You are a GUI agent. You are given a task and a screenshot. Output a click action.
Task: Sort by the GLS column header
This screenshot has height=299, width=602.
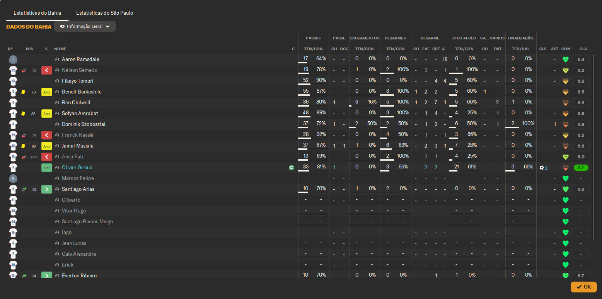point(543,49)
